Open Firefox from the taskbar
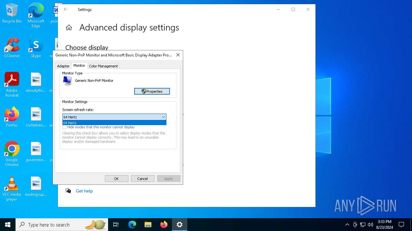The height and width of the screenshot is (231, 412). 164,225
